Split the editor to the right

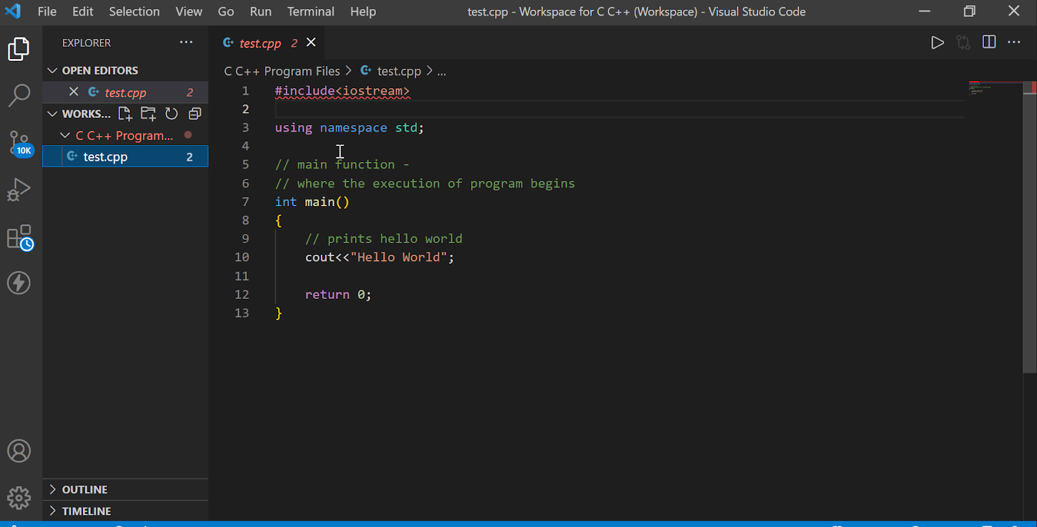click(989, 43)
